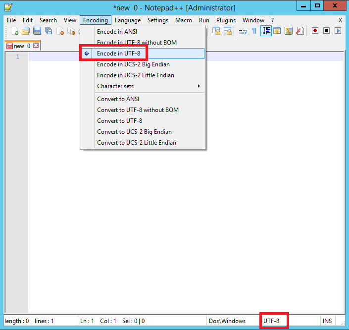Screen dimensions: 349x330
Task: Choose Encode in ANSI
Action: coord(142,32)
